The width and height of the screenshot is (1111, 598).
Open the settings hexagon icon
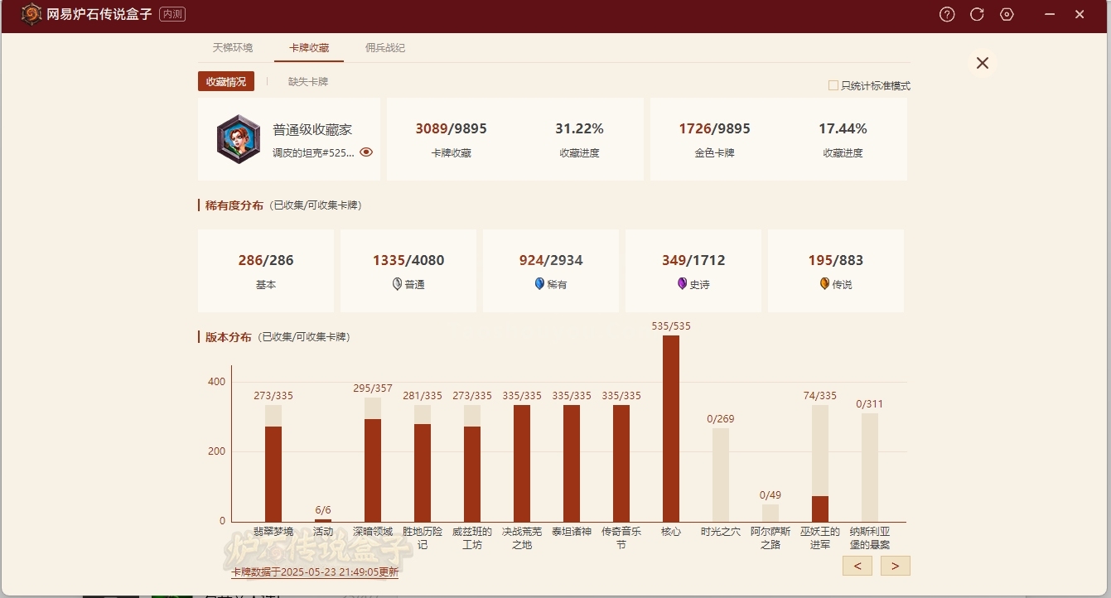1007,14
